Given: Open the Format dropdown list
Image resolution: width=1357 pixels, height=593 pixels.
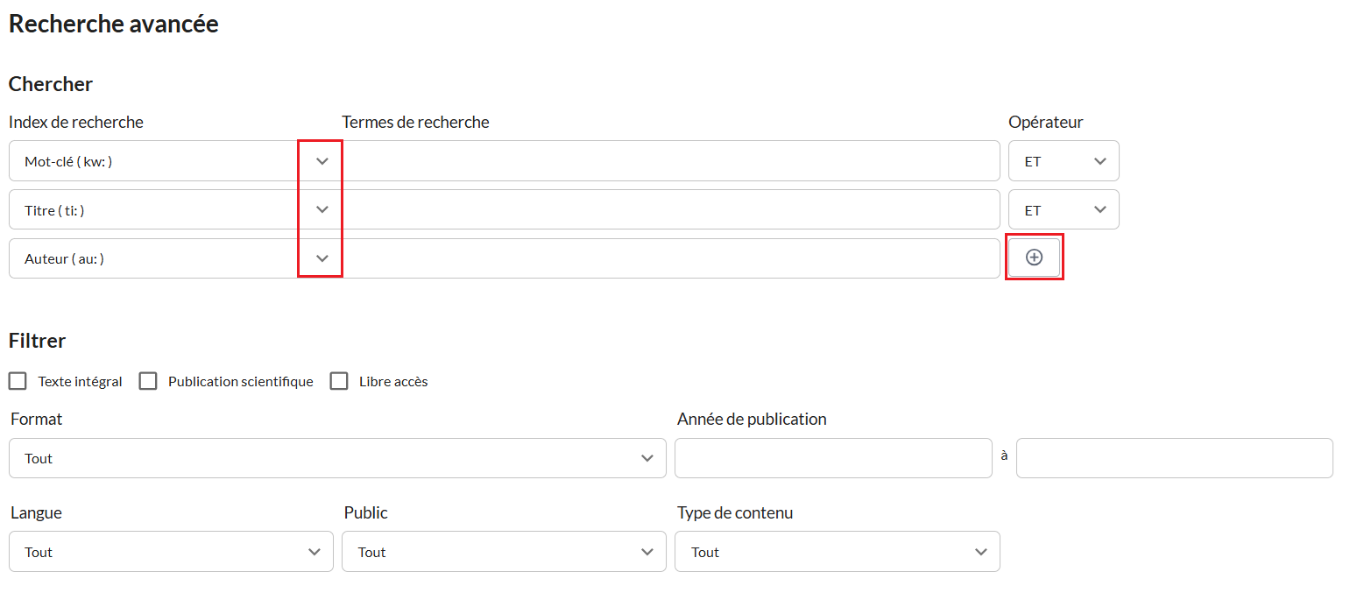Looking at the screenshot, I should click(x=337, y=458).
